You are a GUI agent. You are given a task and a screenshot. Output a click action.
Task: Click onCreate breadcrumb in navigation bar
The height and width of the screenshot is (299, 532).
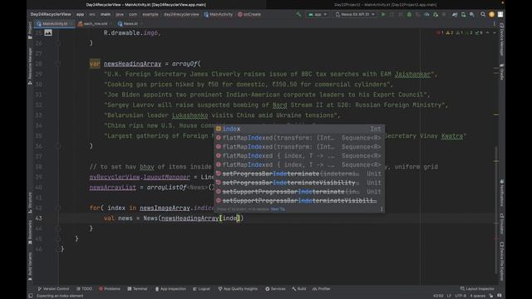[x=249, y=15]
